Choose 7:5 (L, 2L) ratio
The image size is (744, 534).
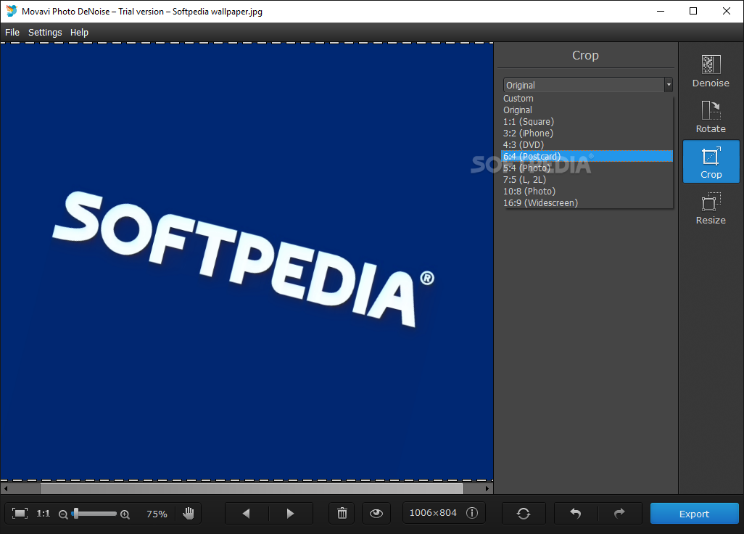click(x=587, y=179)
